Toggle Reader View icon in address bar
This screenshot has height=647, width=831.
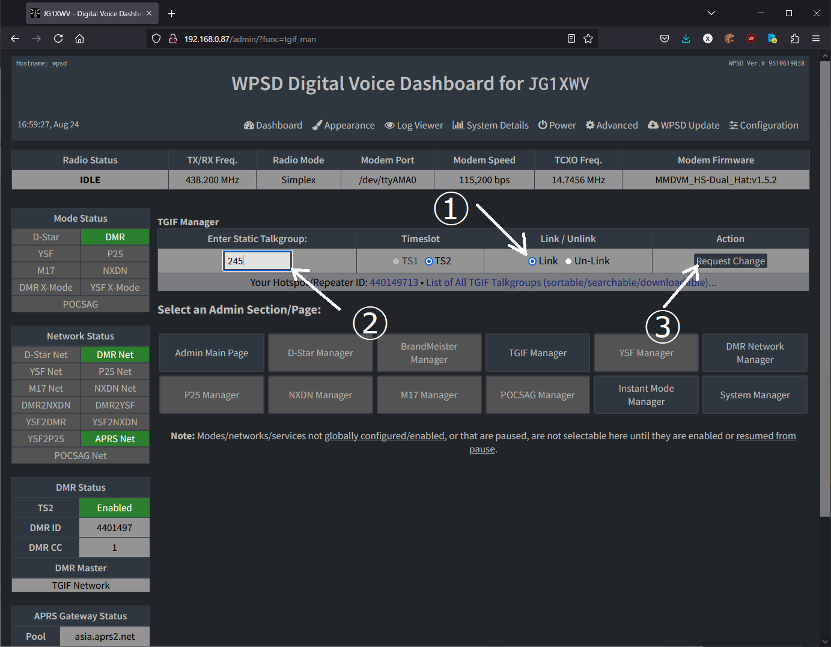[571, 38]
